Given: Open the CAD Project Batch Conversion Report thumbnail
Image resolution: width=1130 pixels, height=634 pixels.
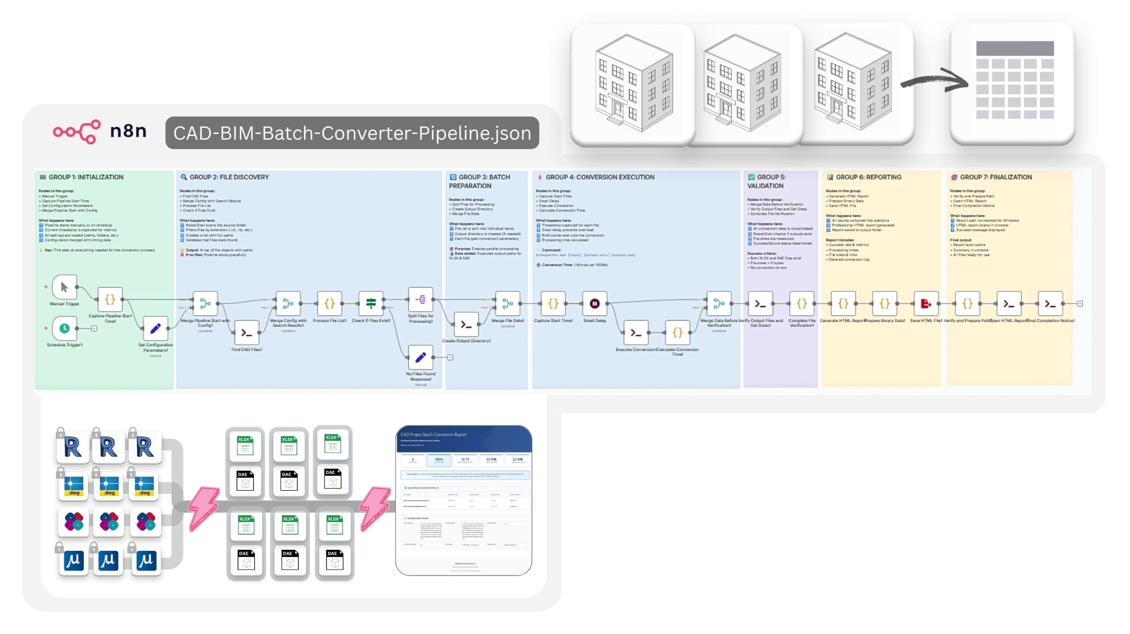Looking at the screenshot, I should coord(463,500).
